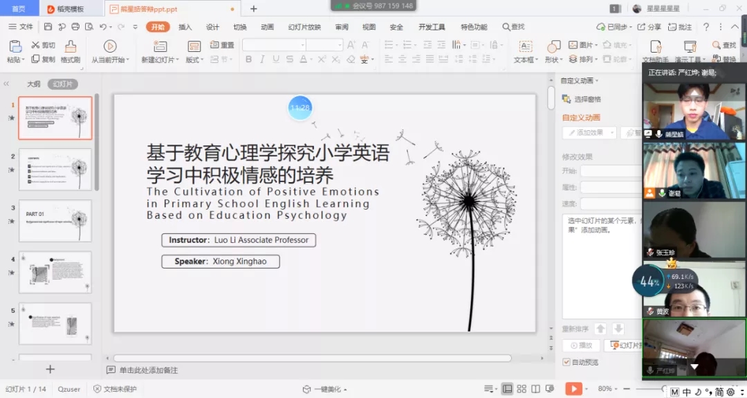Switch to slide sorter grid view
The height and width of the screenshot is (398, 747).
pyautogui.click(x=523, y=389)
